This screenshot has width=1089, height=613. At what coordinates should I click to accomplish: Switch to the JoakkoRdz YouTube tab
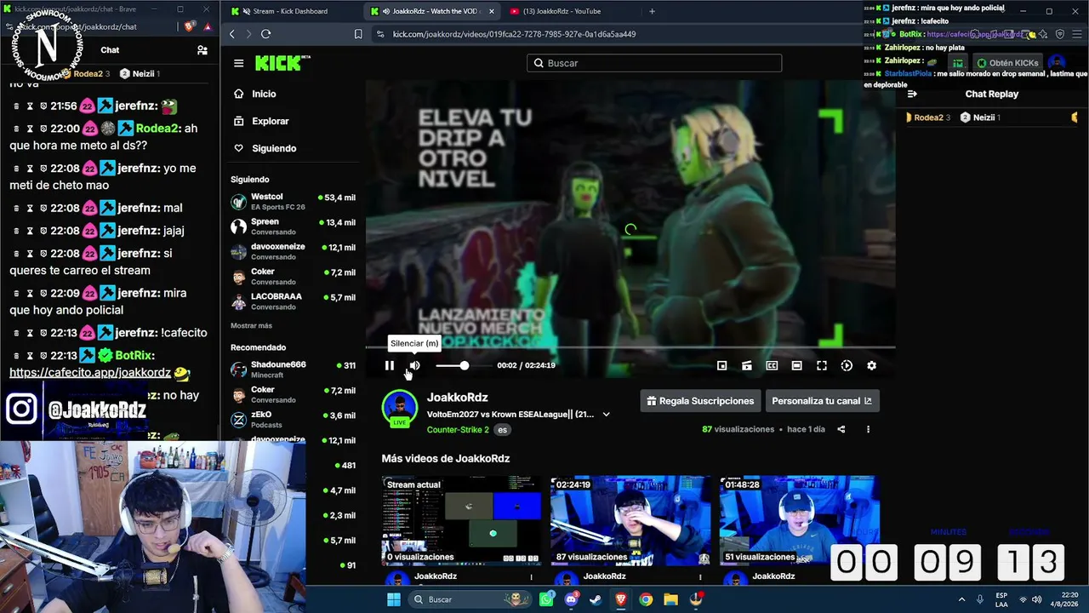(562, 11)
